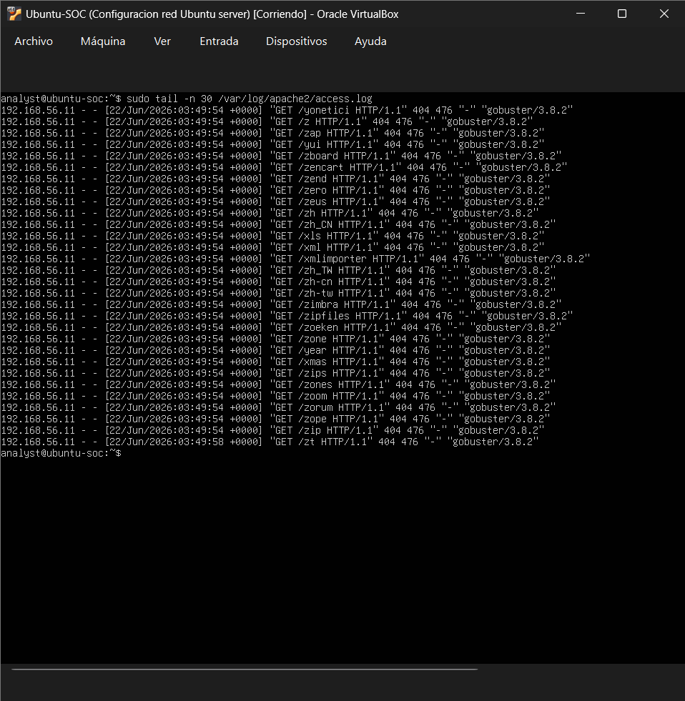Click the log line with GET /zeus
The height and width of the screenshot is (701, 685).
[x=275, y=202]
